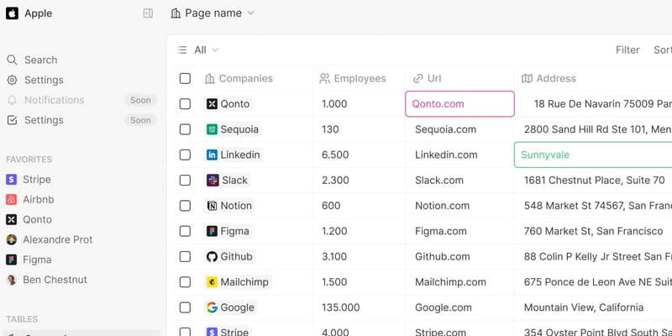
Task: Click the Figma icon in Favorites
Action: click(11, 260)
